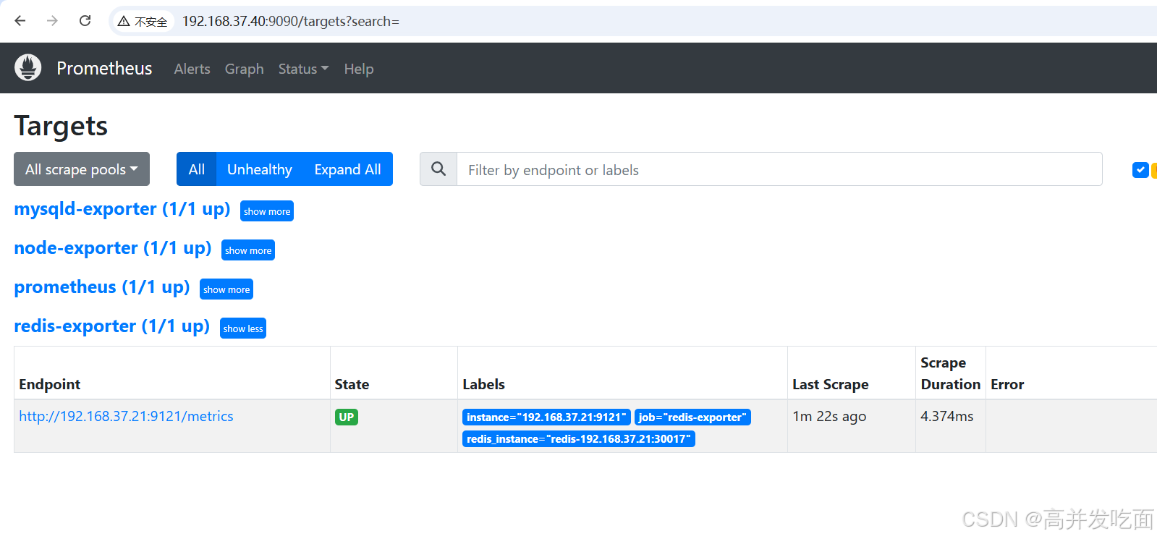
Task: Click the green UP state badge
Action: click(x=347, y=417)
